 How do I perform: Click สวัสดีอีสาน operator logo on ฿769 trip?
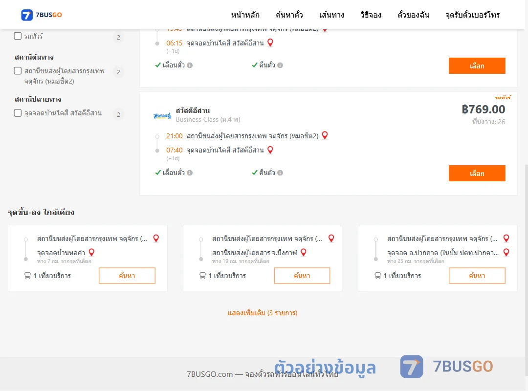(x=162, y=116)
